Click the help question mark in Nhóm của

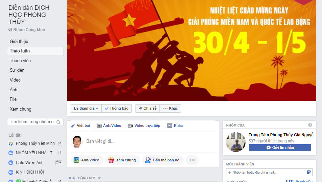[x=310, y=125]
